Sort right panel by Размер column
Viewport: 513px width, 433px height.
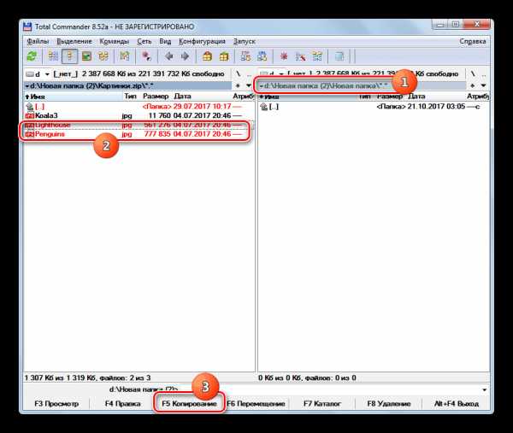click(x=390, y=96)
